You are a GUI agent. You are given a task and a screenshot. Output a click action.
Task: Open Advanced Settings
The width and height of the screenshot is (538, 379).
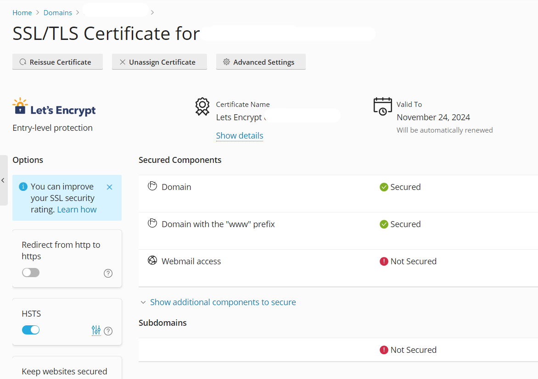click(261, 61)
